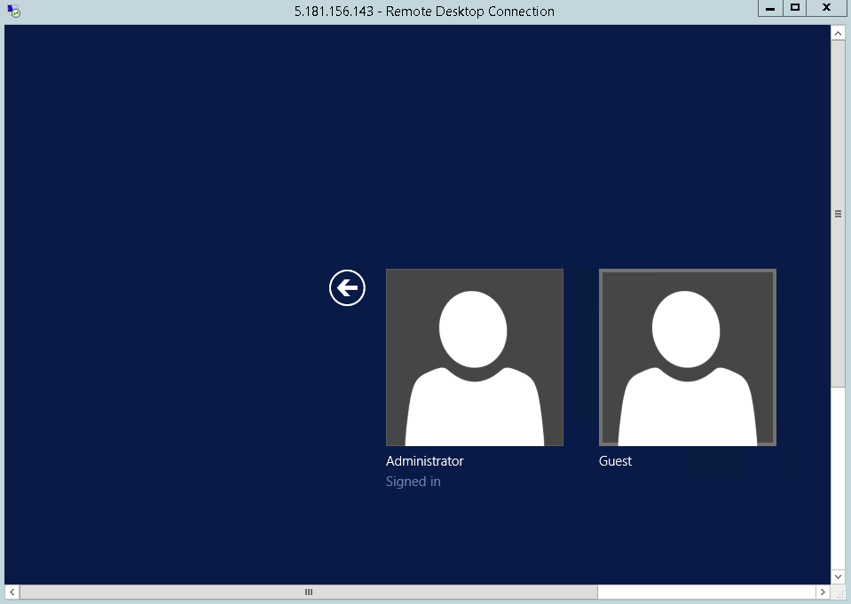The image size is (851, 604).
Task: Click the vertical scrollbar thumb grip
Action: point(837,213)
